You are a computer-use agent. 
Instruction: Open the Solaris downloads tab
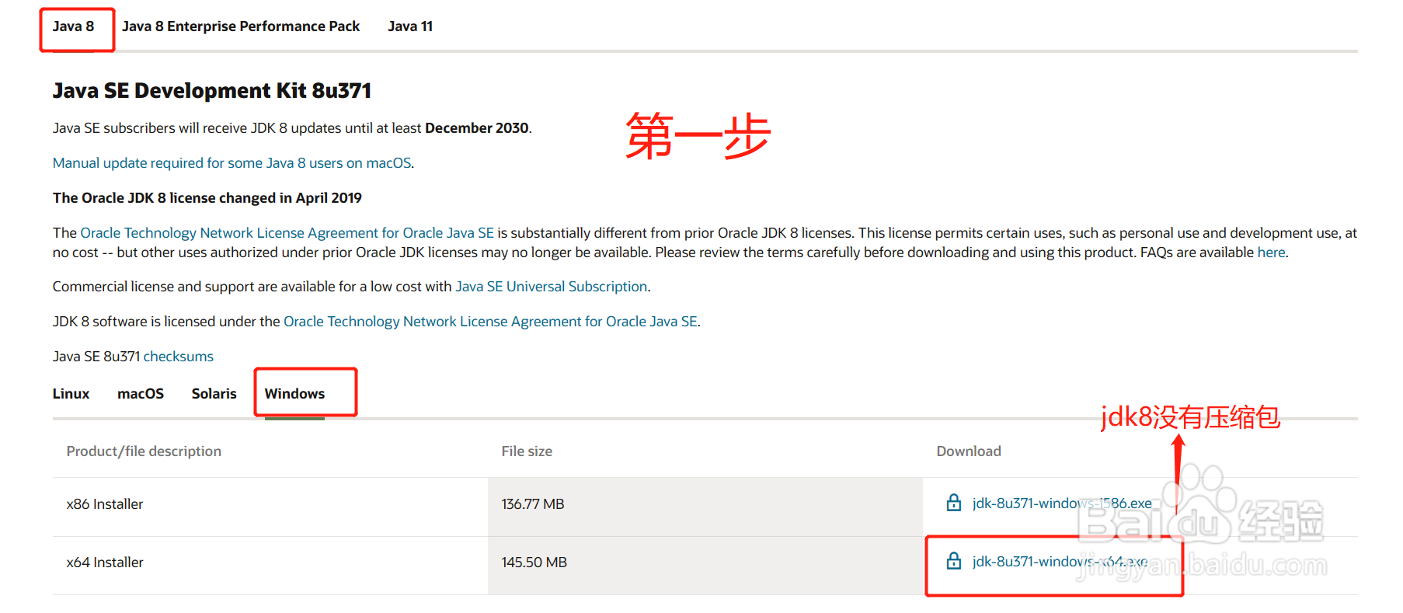pyautogui.click(x=214, y=394)
